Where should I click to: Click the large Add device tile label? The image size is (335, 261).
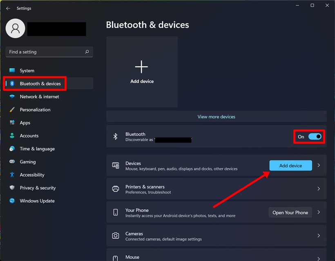pyautogui.click(x=142, y=81)
